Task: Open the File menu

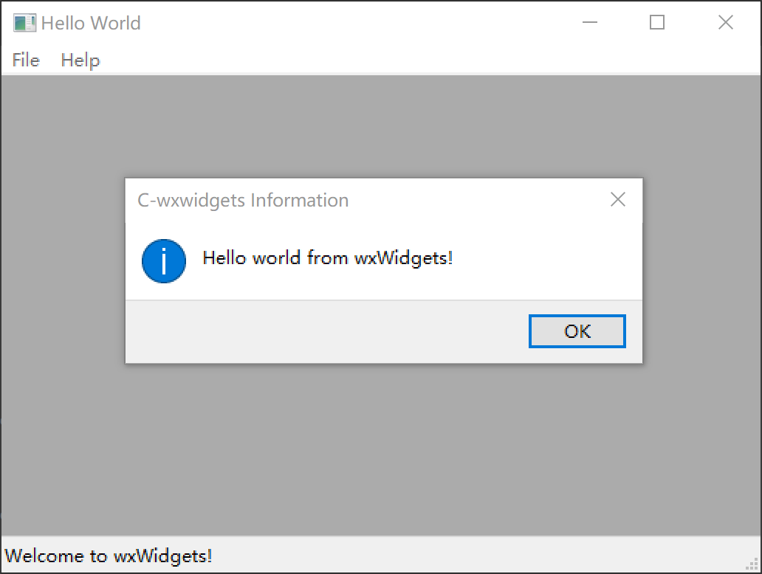Action: point(25,60)
